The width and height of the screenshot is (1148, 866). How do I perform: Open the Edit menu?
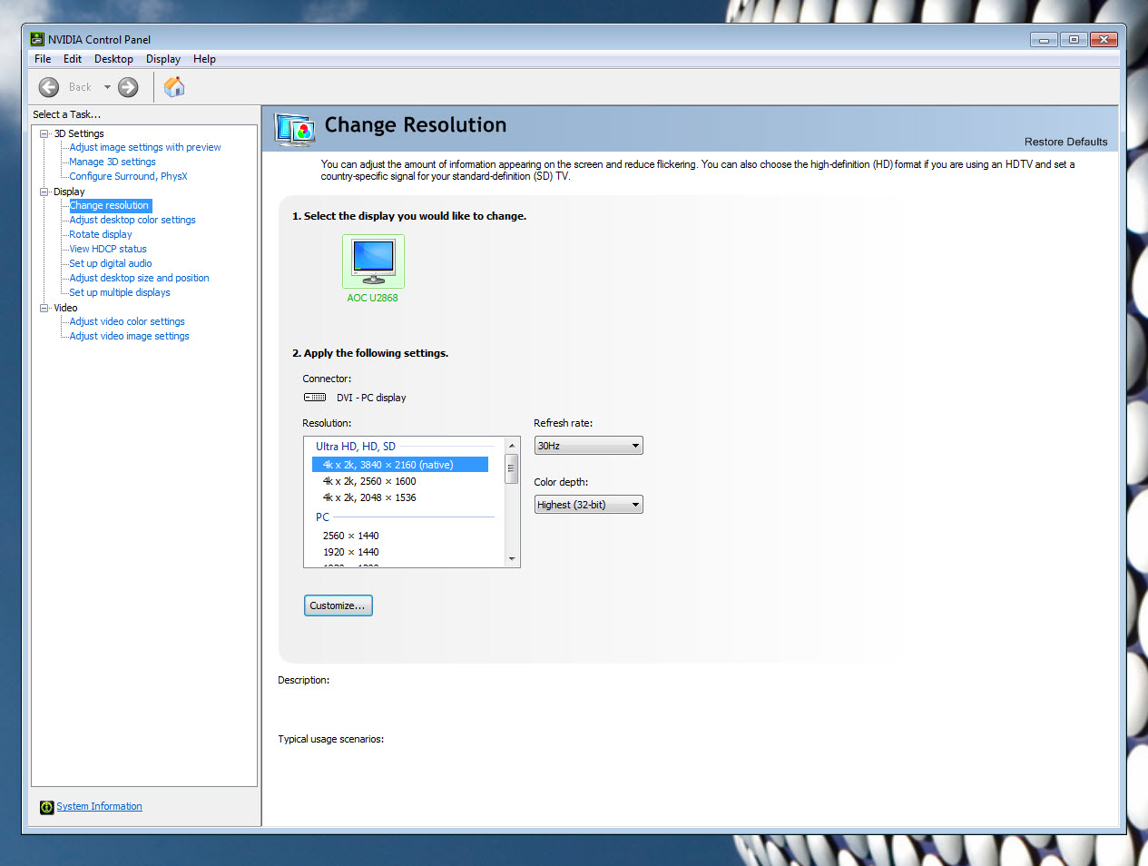(73, 59)
